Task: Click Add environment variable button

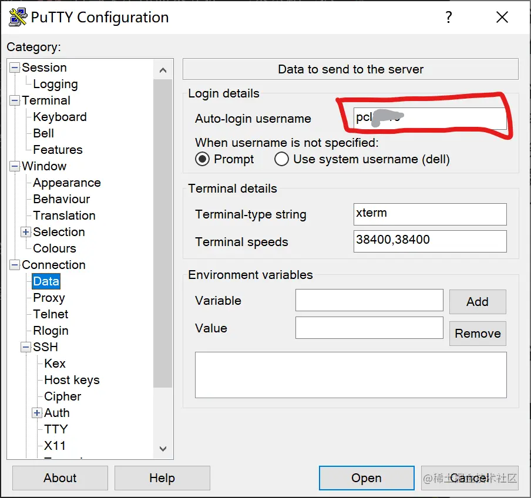Action: (478, 302)
